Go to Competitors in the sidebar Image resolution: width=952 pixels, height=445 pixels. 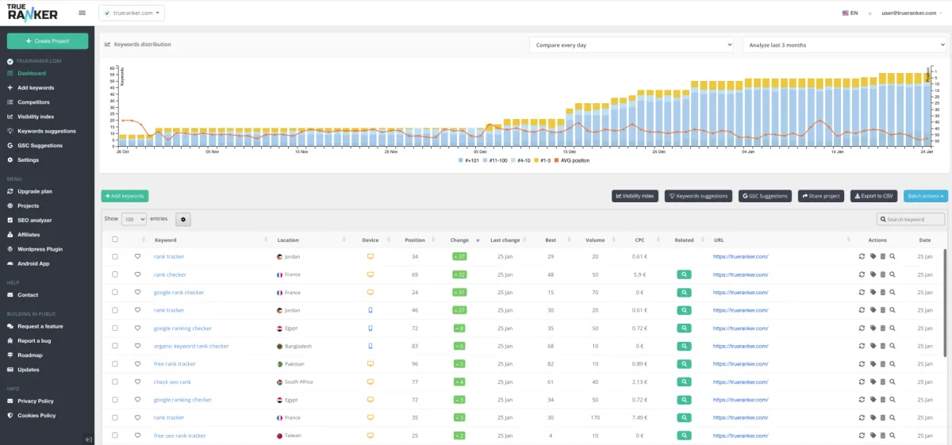click(33, 102)
